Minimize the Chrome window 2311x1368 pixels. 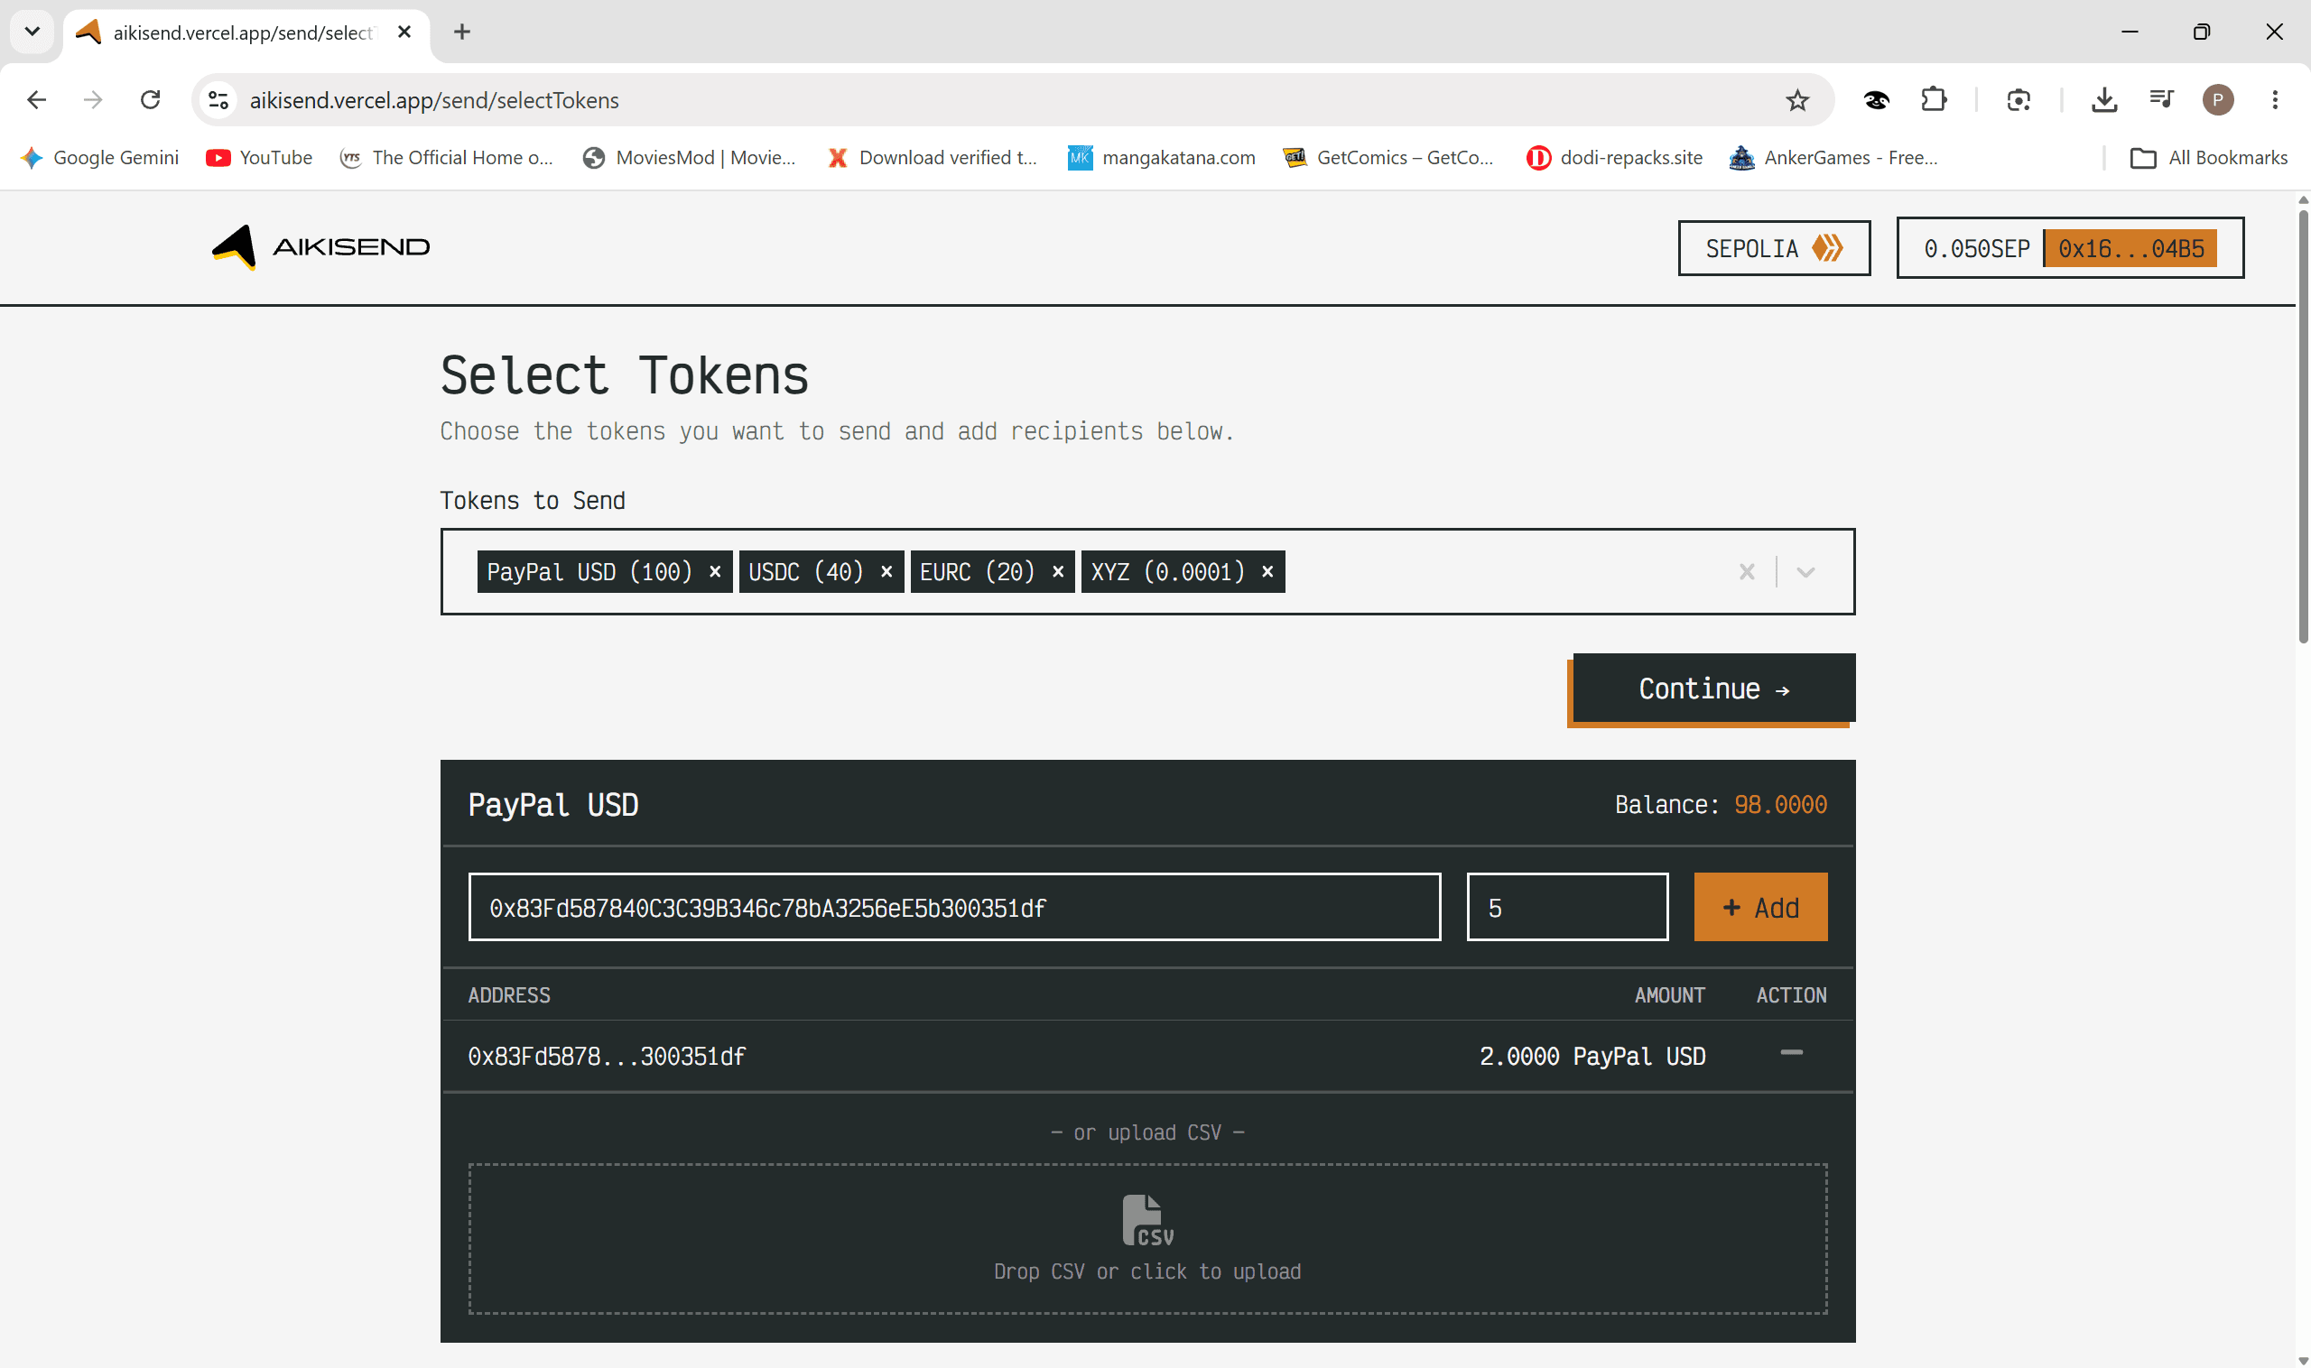(x=2130, y=32)
